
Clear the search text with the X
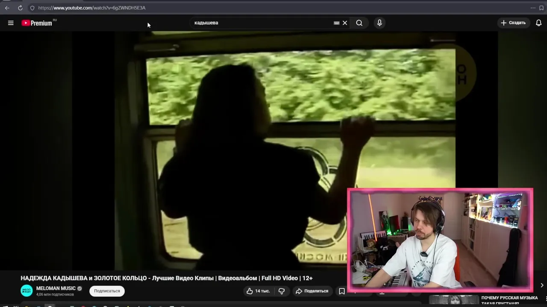pos(345,23)
